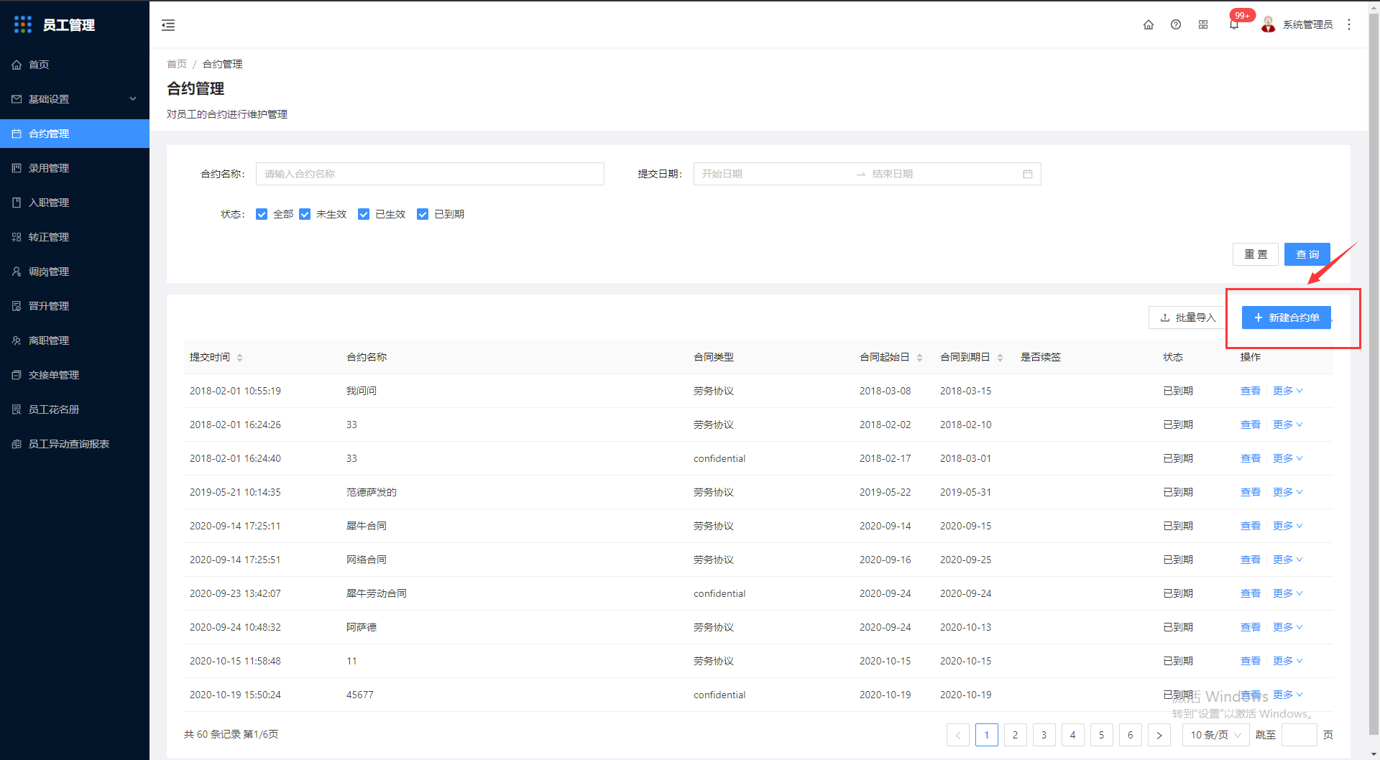Open 更多 dropdown for 范德萨发的 row
Image resolution: width=1380 pixels, height=760 pixels.
coord(1287,492)
